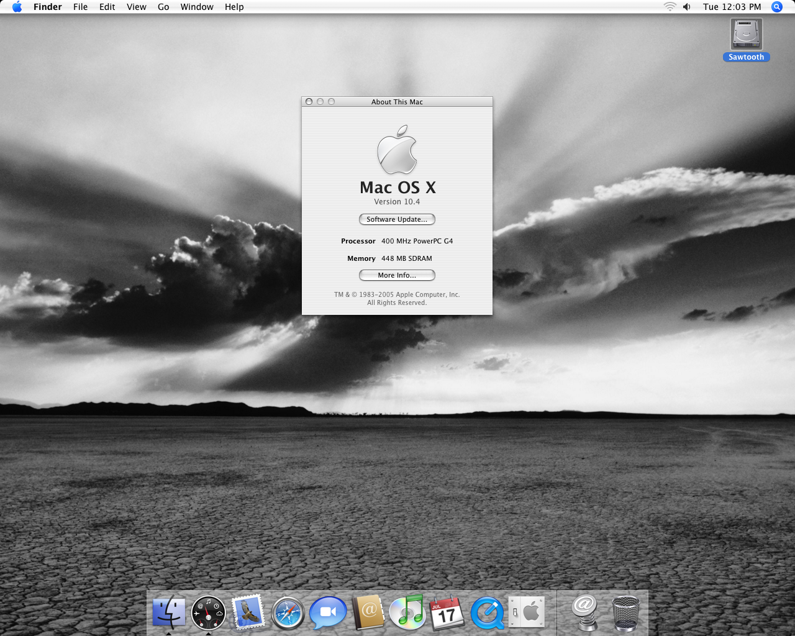Open the Spotlight search icon

(777, 7)
